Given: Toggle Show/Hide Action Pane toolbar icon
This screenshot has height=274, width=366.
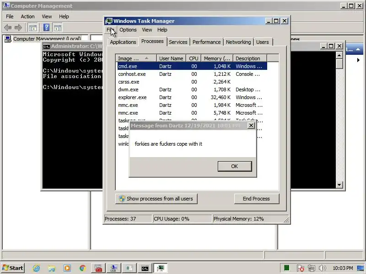Looking at the screenshot, I should pyautogui.click(x=58, y=28).
